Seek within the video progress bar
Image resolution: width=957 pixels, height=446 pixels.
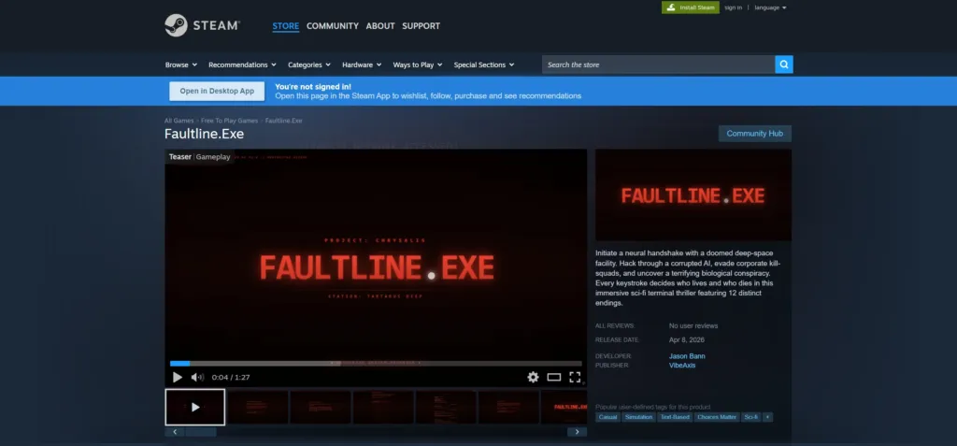[x=376, y=364]
